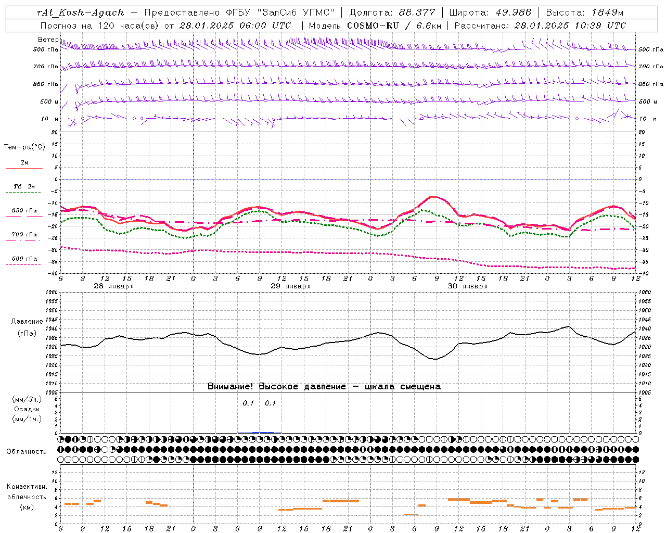Select the date label 28 января

coord(113,286)
